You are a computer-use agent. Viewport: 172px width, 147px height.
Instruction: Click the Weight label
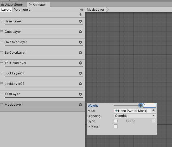tap(93, 106)
